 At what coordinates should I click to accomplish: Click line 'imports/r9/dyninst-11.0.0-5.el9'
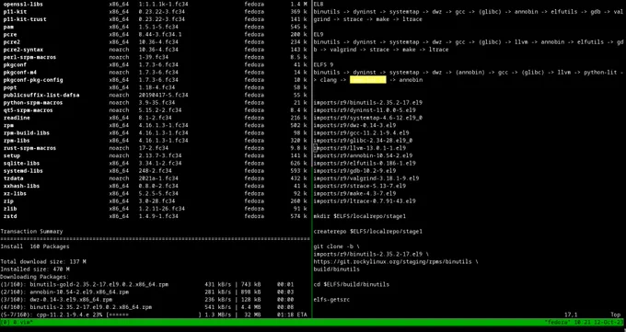pos(365,110)
